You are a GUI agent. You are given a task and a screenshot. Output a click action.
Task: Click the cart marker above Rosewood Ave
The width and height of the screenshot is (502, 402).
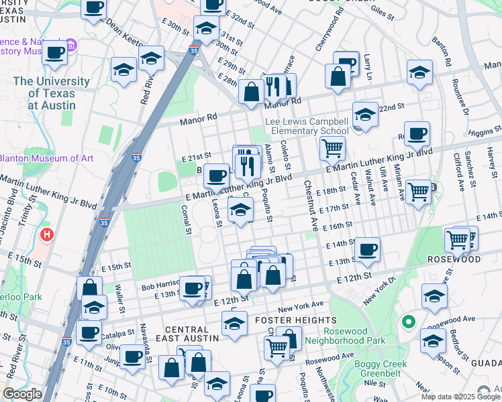(x=277, y=349)
